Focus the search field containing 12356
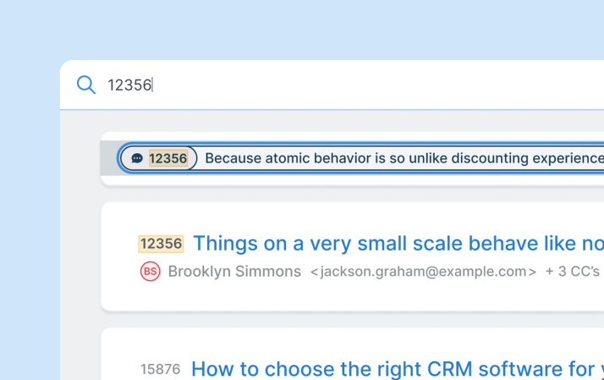Screen dimensions: 604x380 coord(332,85)
